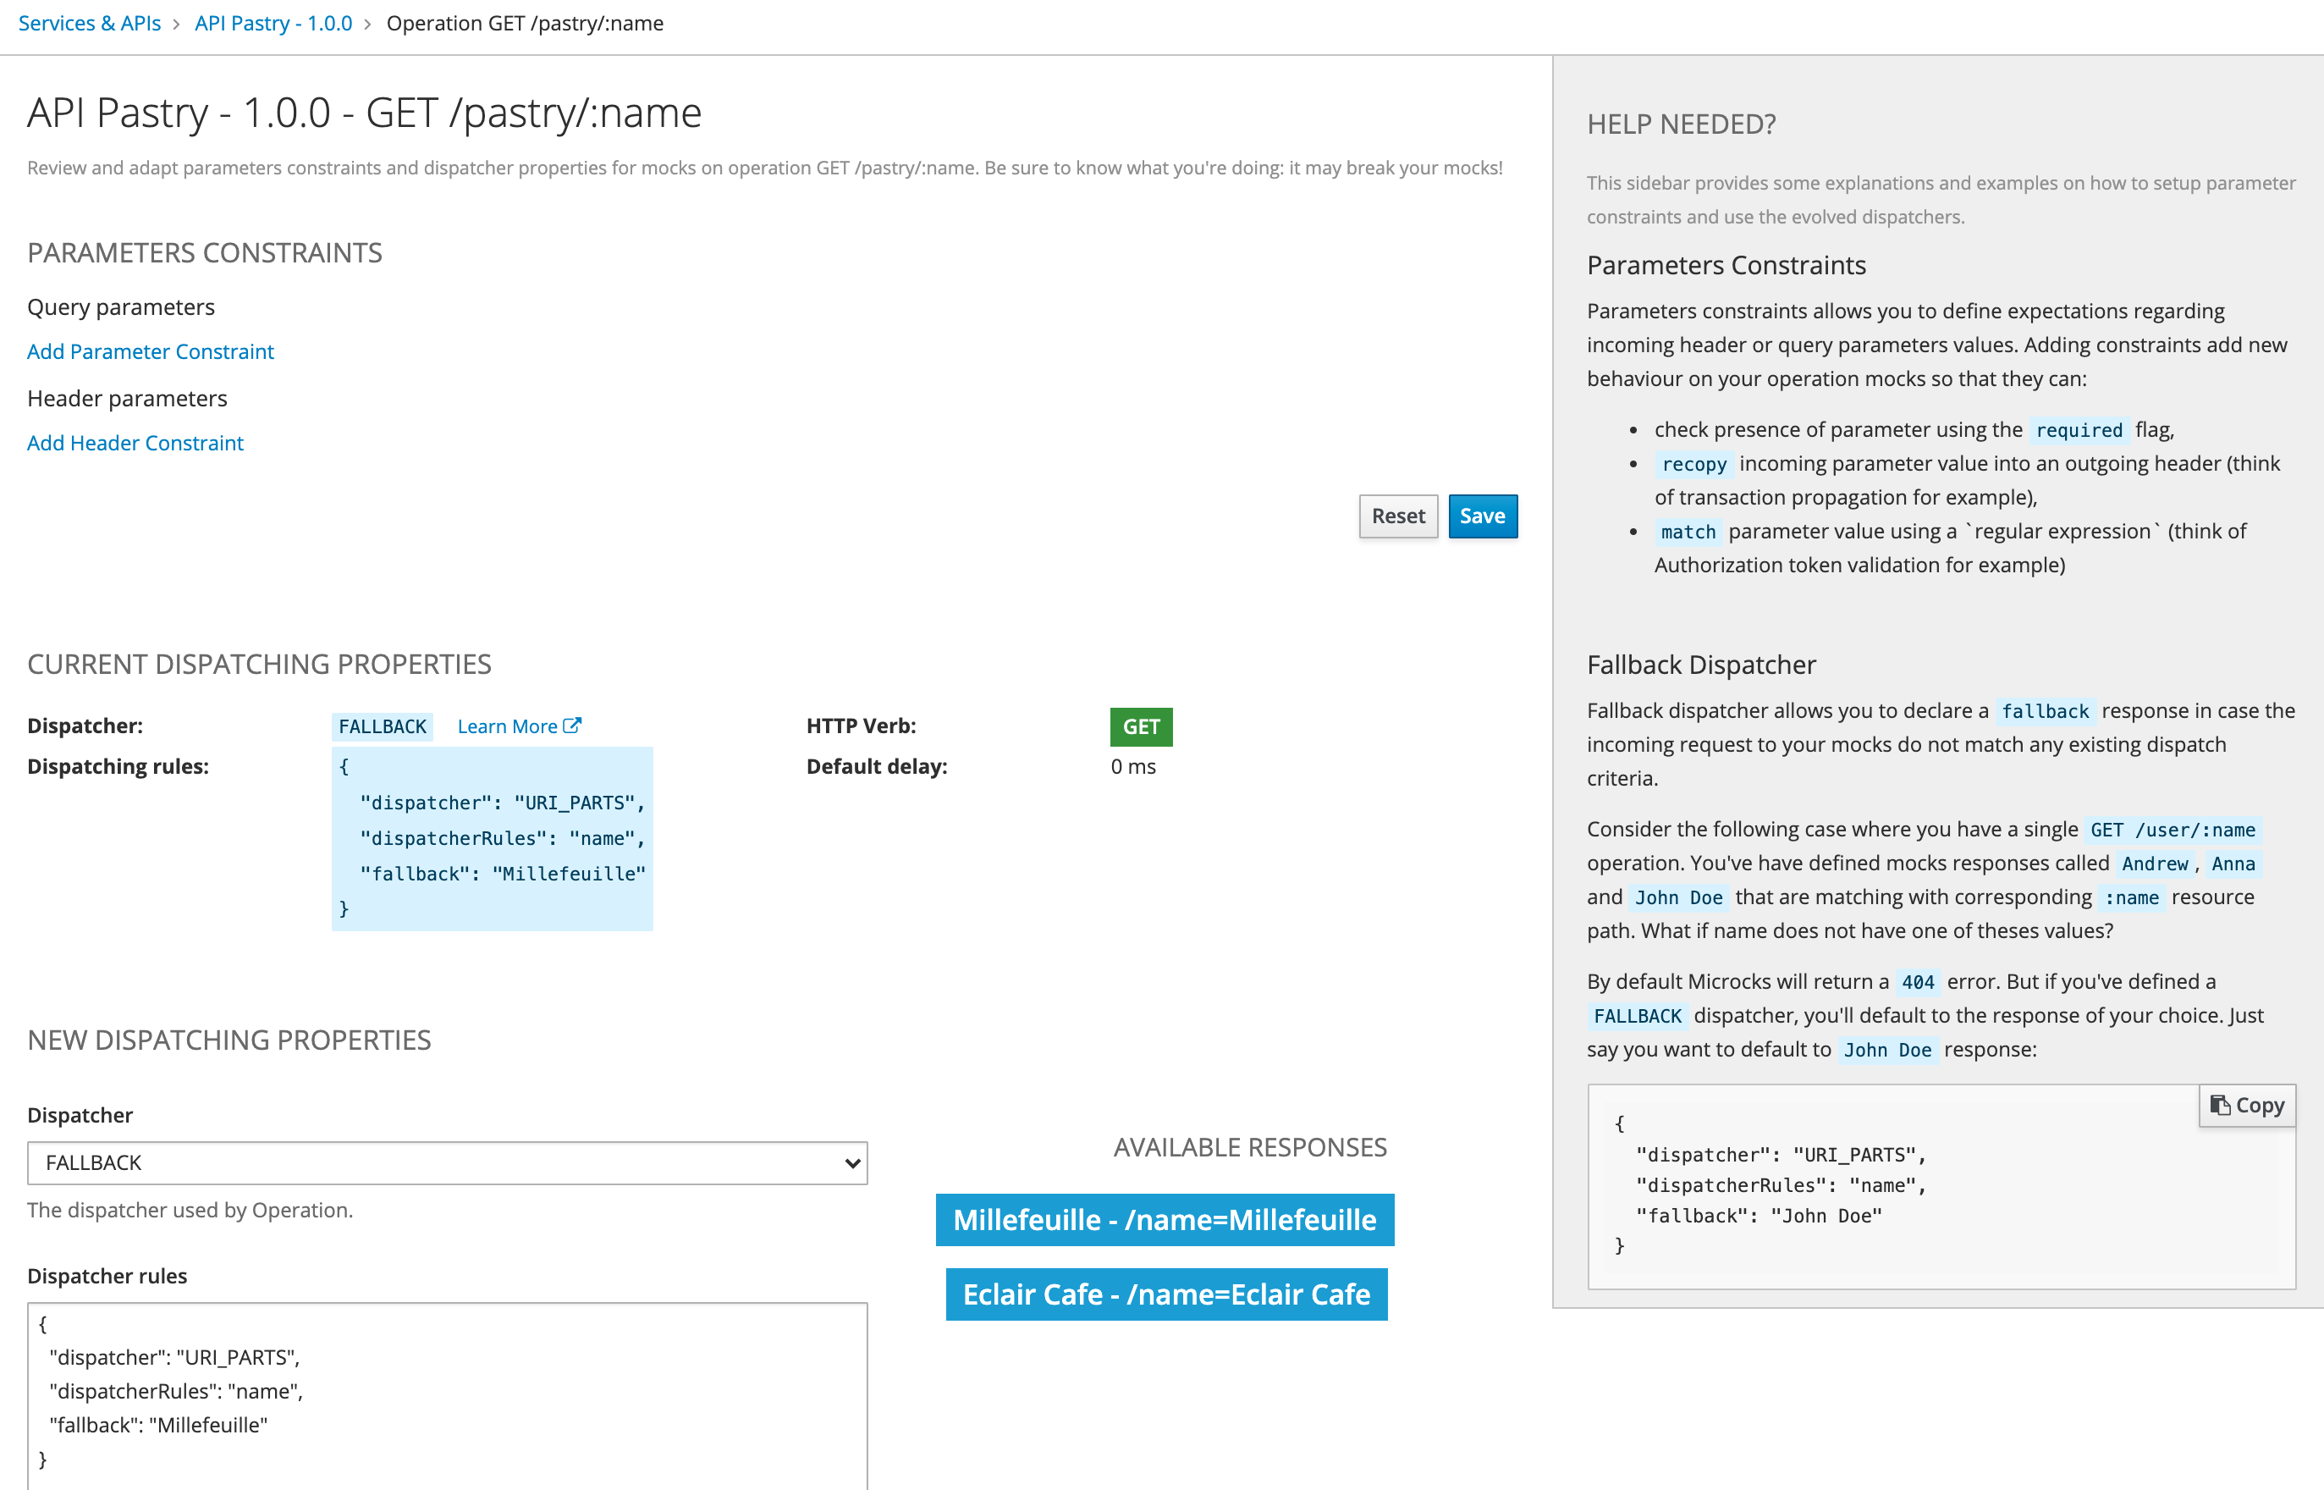Click the FALLBACK badge next to Dispatcher label
The height and width of the screenshot is (1490, 2324).
click(383, 726)
